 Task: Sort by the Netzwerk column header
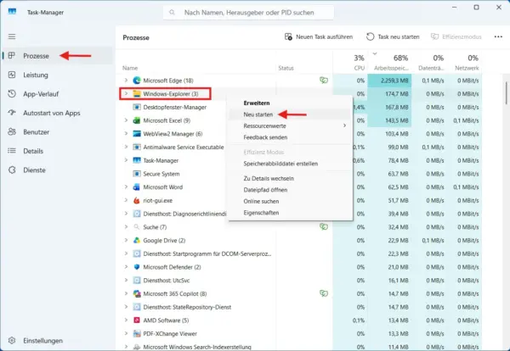[464, 62]
